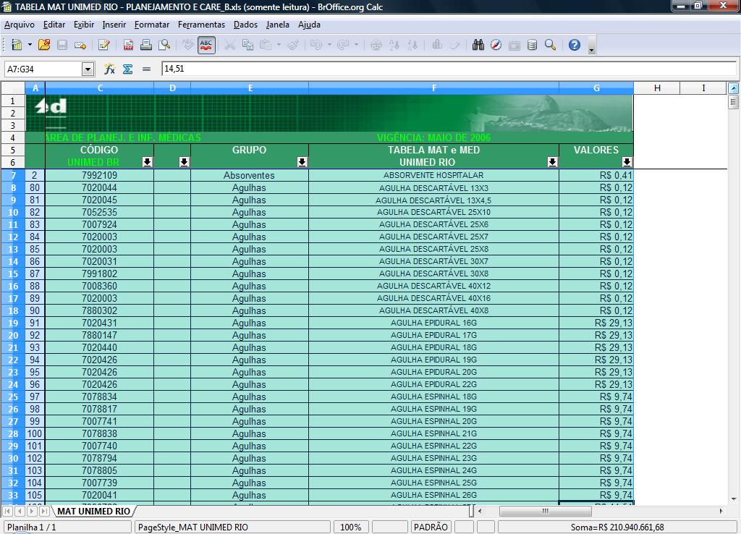
Task: Open the VALORES filter dropdown
Action: click(627, 162)
